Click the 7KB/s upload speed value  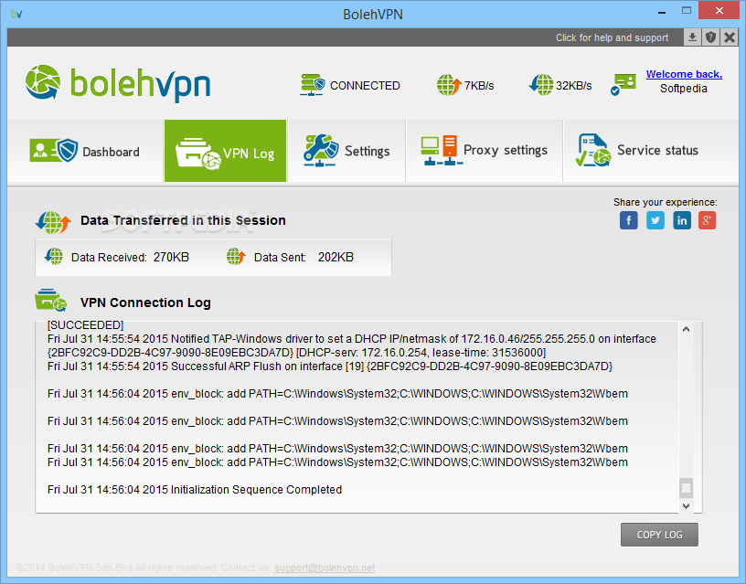(479, 86)
